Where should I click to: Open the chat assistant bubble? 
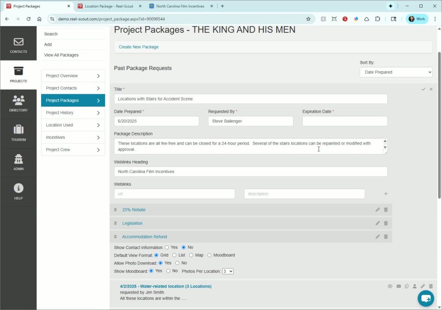[x=426, y=298]
